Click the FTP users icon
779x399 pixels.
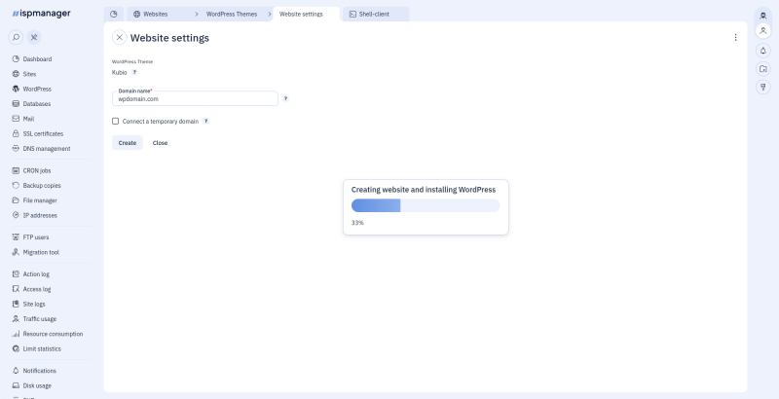point(16,237)
